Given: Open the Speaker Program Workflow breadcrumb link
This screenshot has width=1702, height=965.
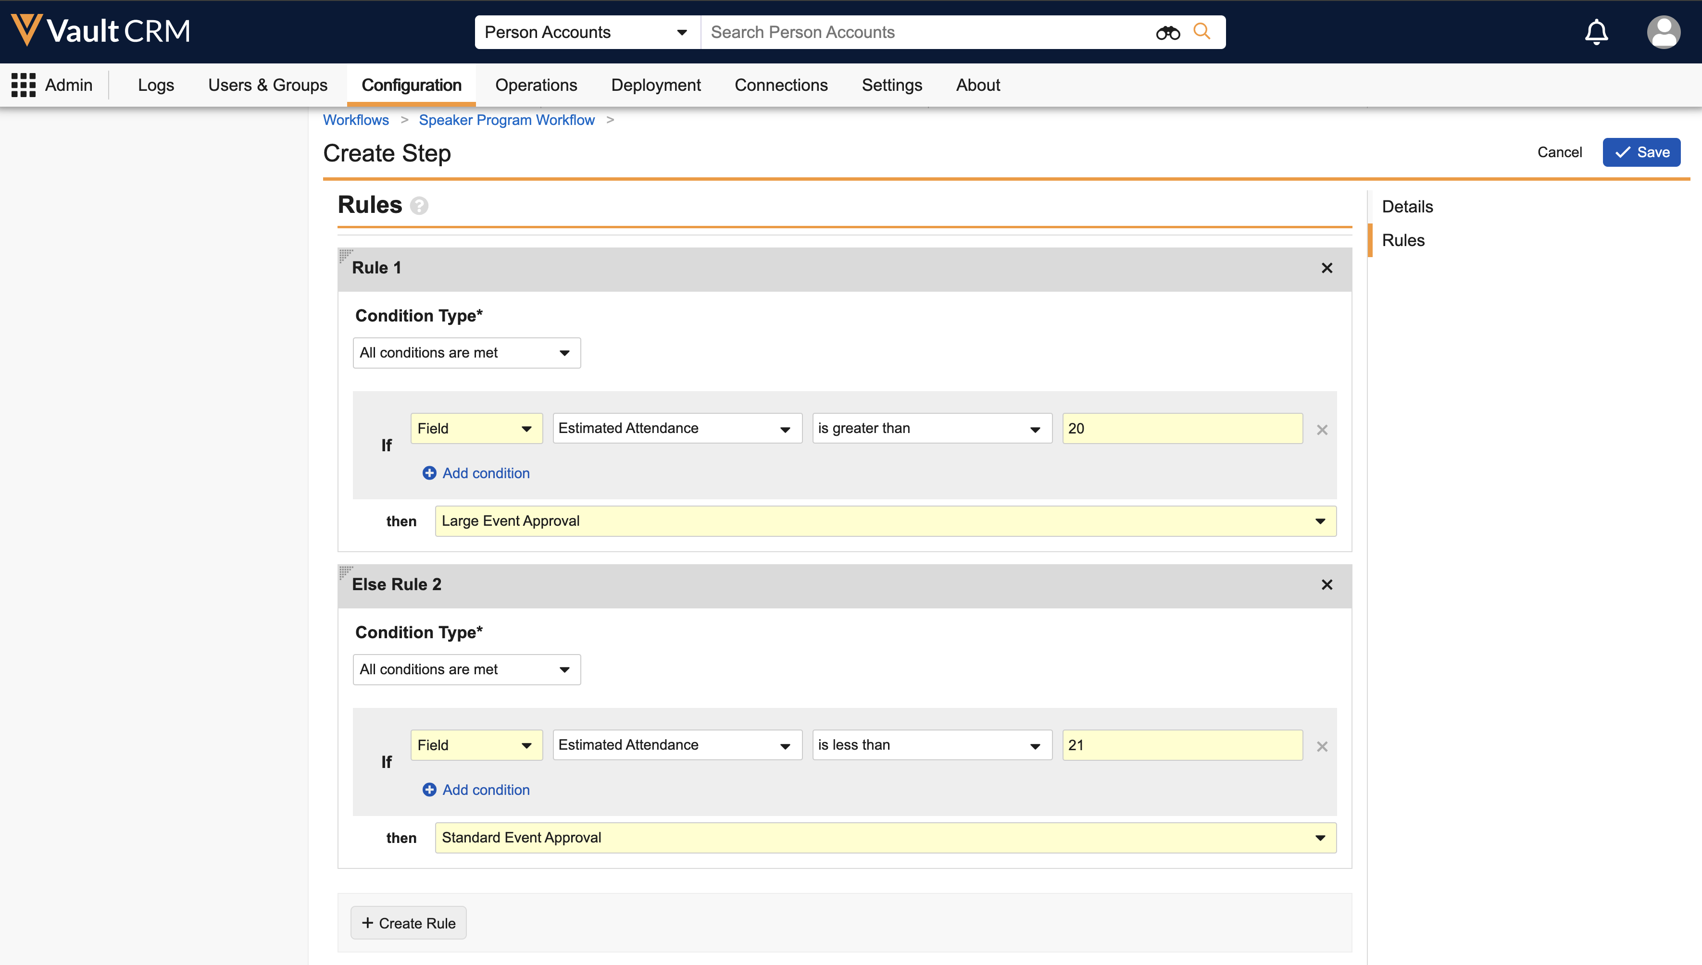Looking at the screenshot, I should tap(507, 120).
